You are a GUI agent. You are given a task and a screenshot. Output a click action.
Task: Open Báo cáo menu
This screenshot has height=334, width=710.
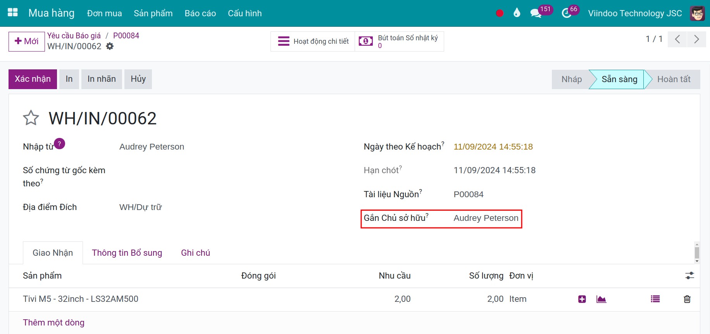tap(200, 13)
